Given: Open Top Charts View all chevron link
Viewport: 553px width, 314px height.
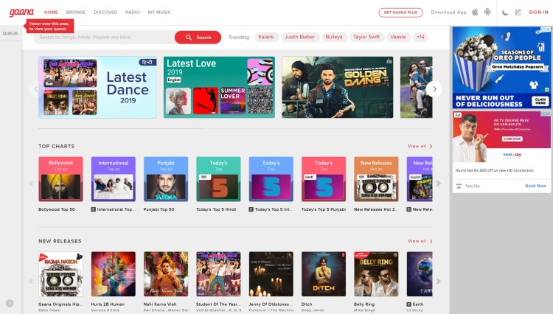Looking at the screenshot, I should tap(420, 146).
